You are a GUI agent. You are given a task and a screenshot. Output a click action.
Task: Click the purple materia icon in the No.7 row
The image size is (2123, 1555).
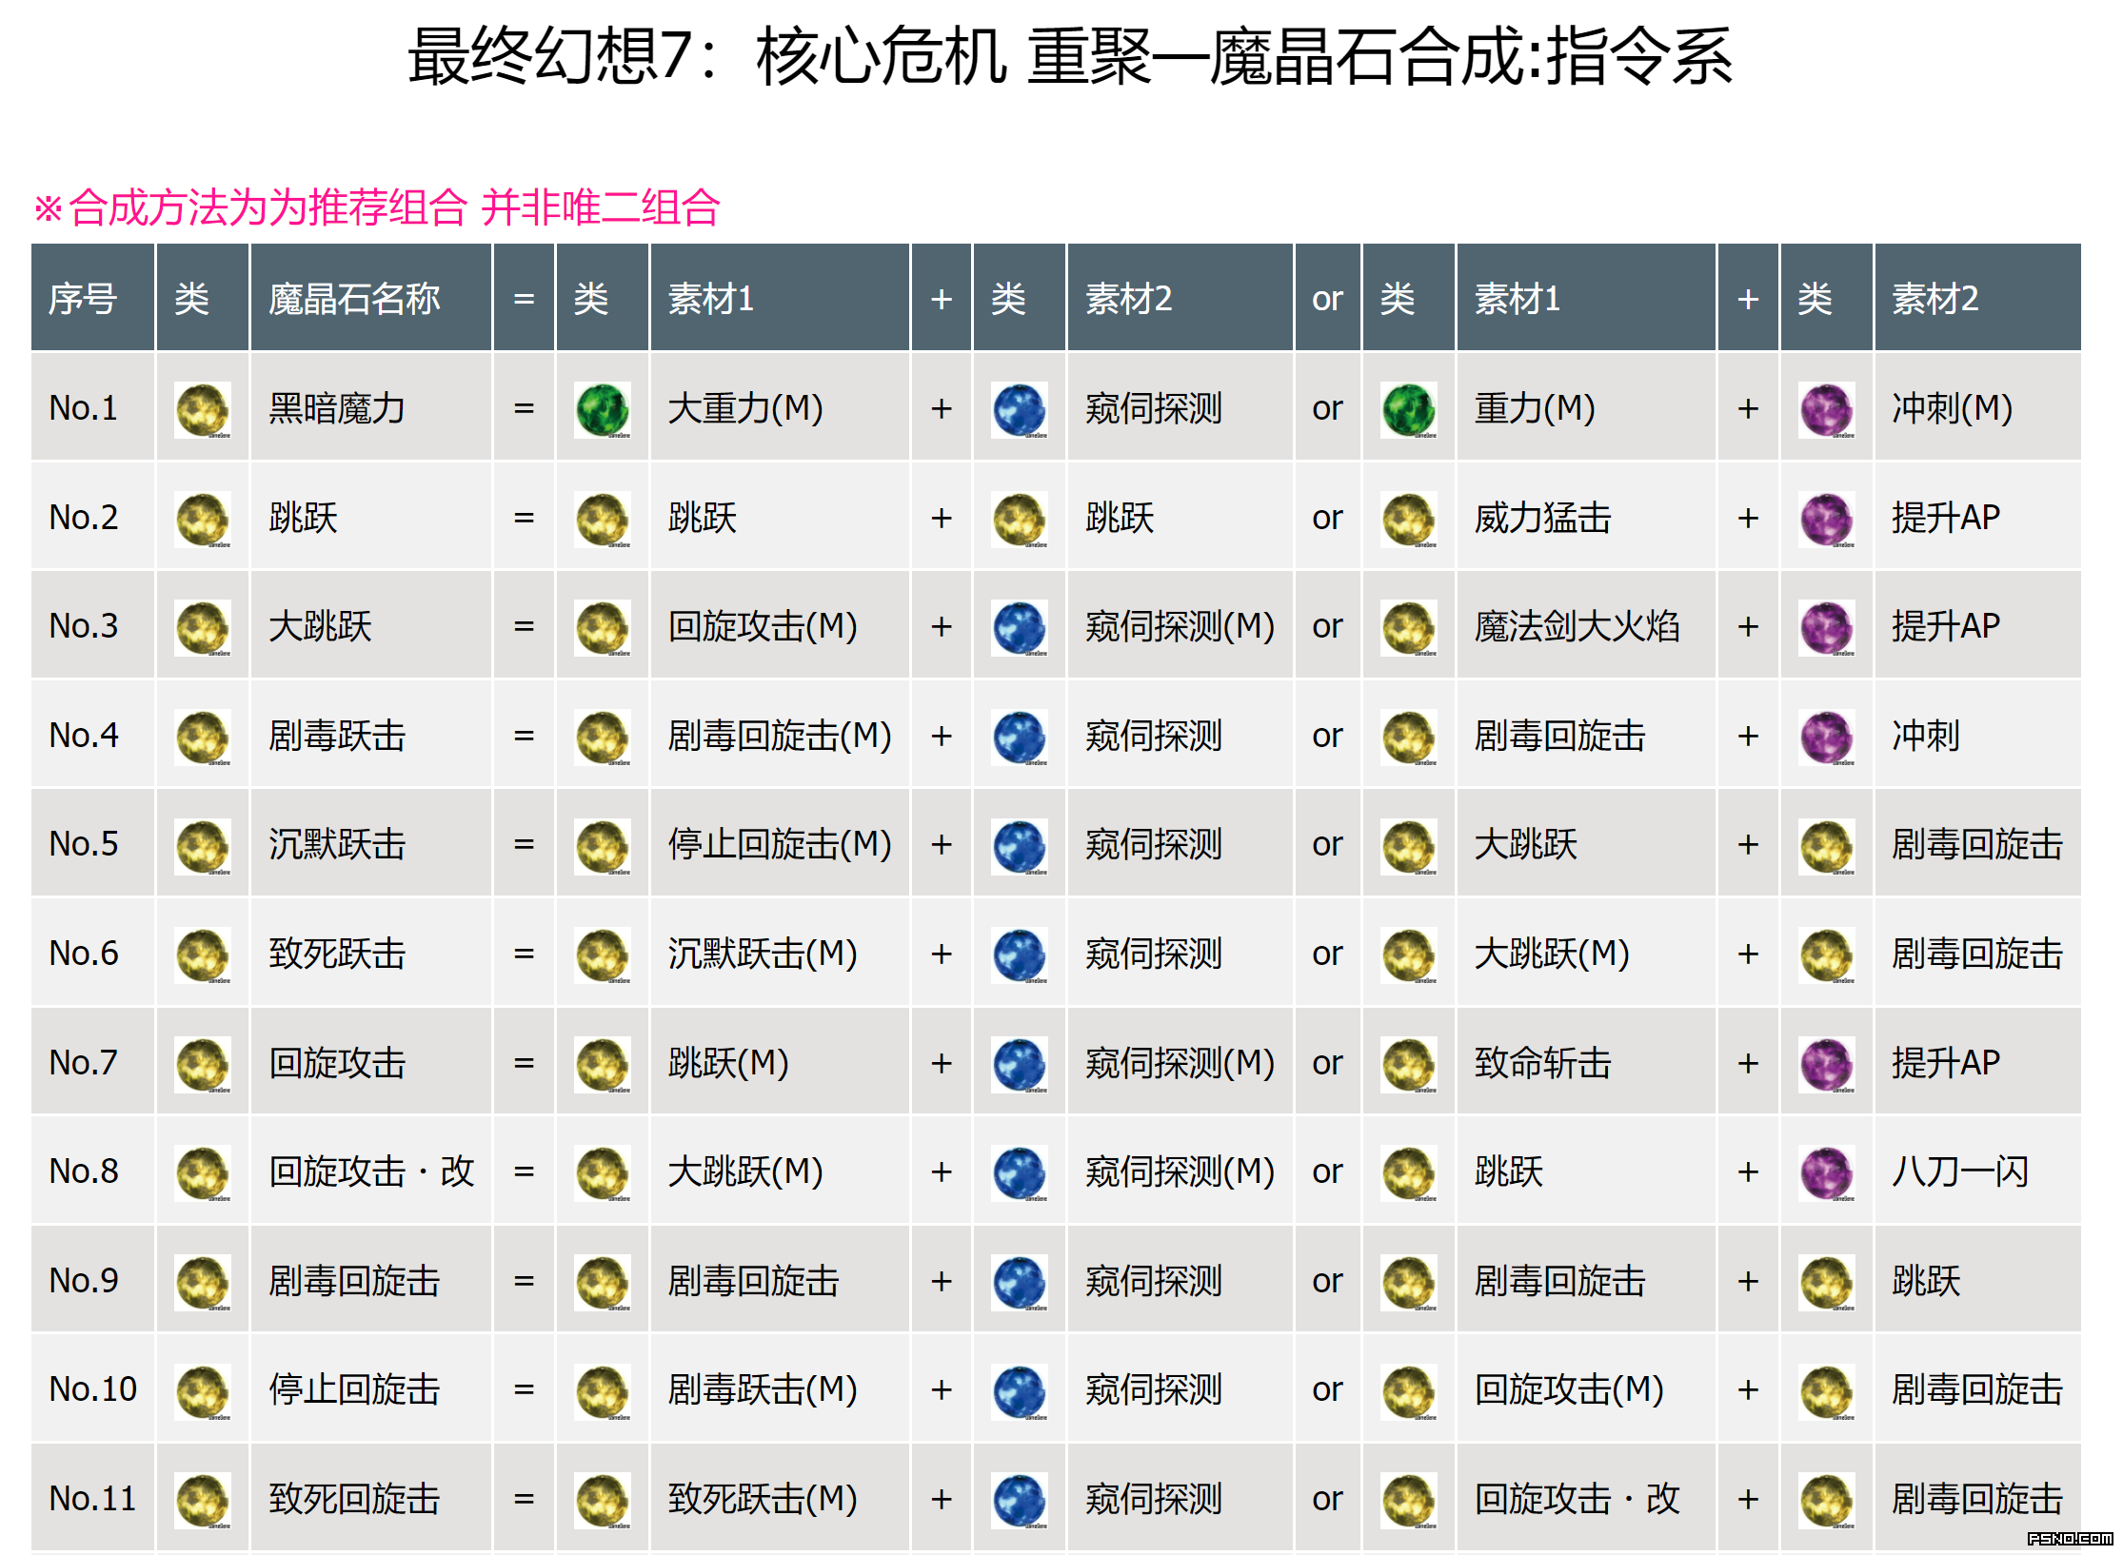click(1827, 1064)
